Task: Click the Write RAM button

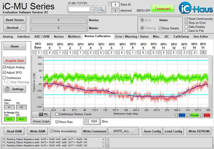Action: point(37,131)
